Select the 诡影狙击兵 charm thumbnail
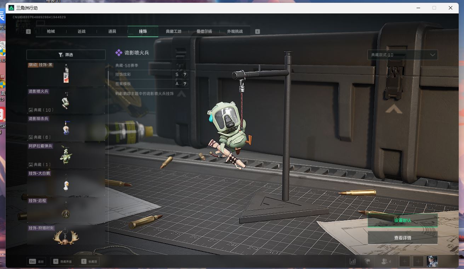Image resolution: width=464 pixels, height=269 pixels. coord(66,128)
